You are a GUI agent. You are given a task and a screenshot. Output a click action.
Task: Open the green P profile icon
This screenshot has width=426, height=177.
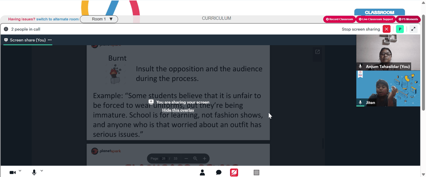400,29
